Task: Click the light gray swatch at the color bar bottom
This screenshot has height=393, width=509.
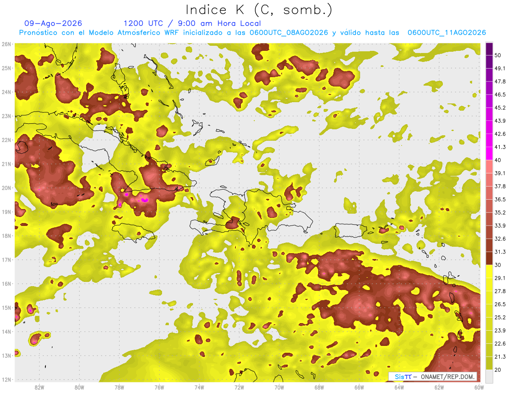Action: click(x=489, y=376)
